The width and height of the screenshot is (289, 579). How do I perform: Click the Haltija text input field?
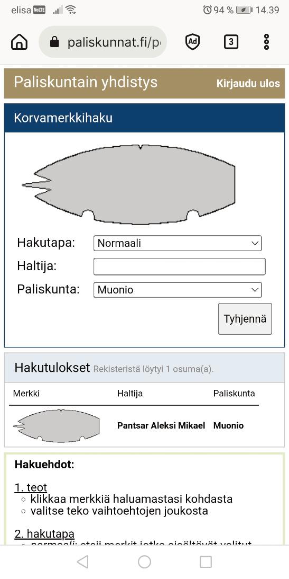(x=179, y=266)
